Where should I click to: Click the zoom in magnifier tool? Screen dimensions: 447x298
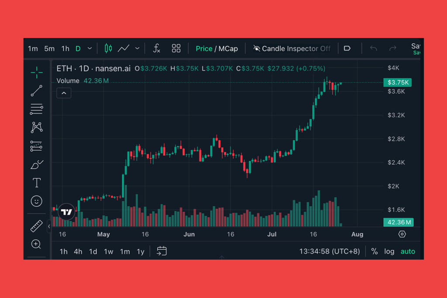click(37, 244)
